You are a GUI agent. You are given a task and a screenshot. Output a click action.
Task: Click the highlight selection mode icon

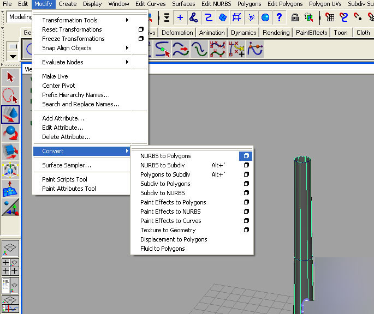(309, 17)
